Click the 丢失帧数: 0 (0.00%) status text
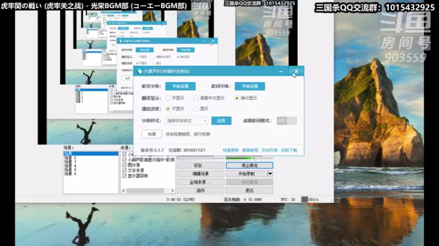Screen dimensions: 439x246 [243, 200]
